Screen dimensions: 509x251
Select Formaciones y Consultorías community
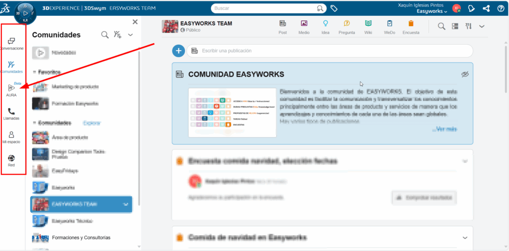tap(81, 238)
